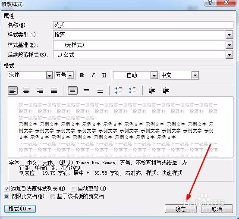Open font size 五号 dropdown
The image size is (239, 219).
70,75
